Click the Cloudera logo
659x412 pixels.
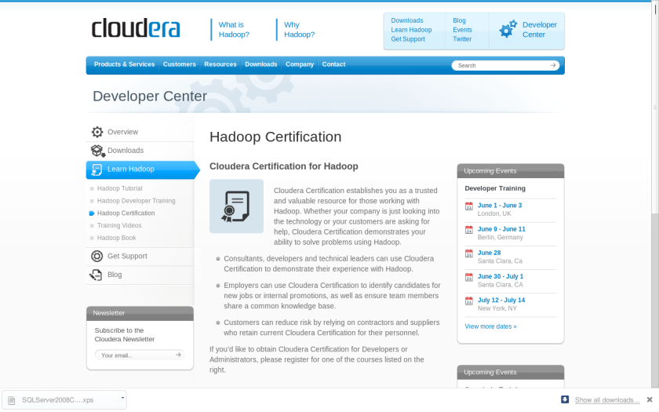point(136,29)
